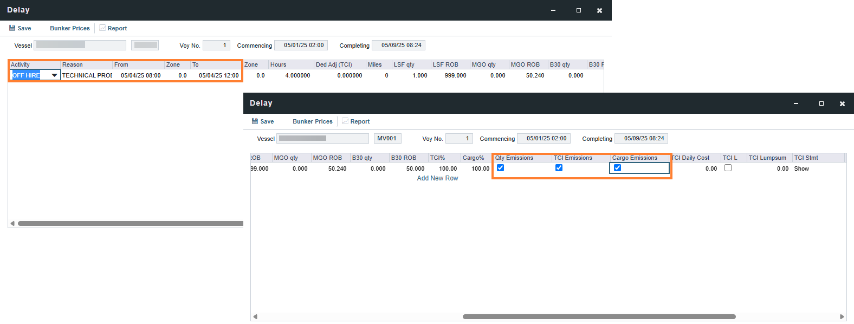Image resolution: width=854 pixels, height=324 pixels.
Task: Click the Vessel name field in back window
Action: click(x=80, y=46)
